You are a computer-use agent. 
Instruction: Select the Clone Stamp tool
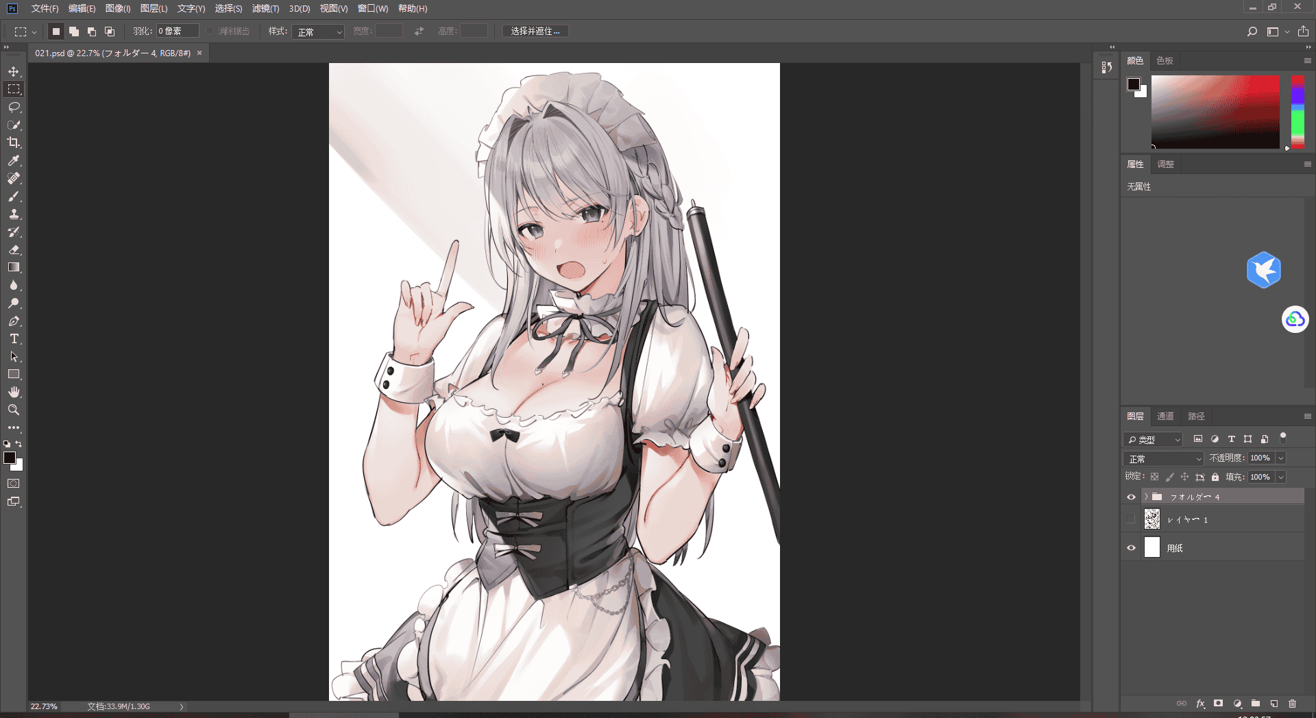pos(14,214)
